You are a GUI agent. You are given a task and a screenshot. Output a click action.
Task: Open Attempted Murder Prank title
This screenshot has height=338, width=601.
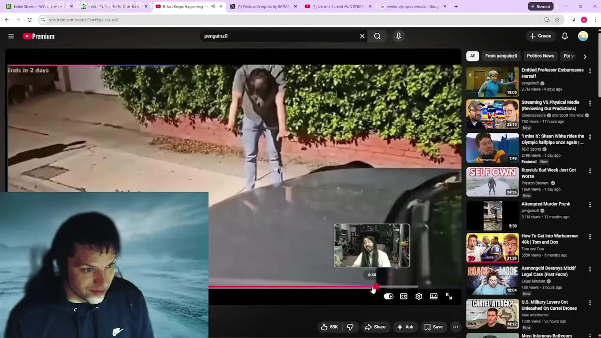point(546,204)
